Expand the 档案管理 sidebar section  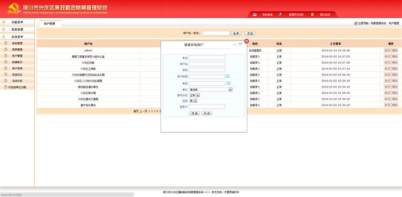point(17,30)
